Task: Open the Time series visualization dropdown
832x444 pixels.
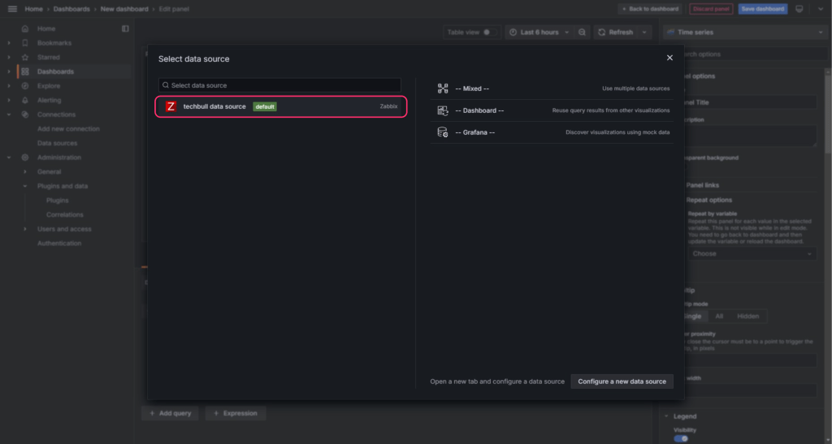Action: tap(743, 32)
